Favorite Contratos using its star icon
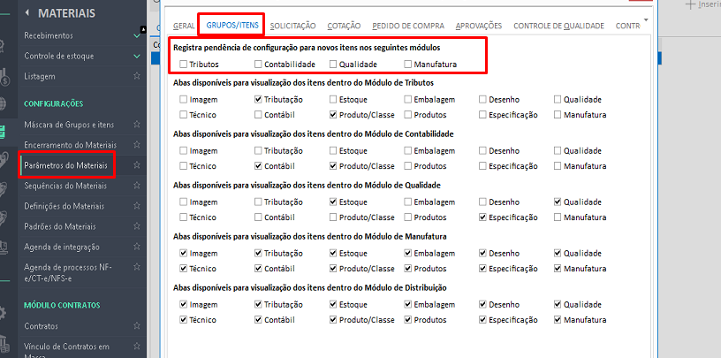The image size is (721, 358). [137, 326]
